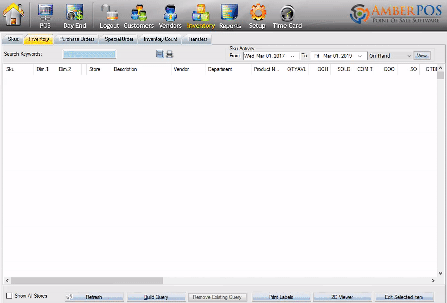447x303 pixels.
Task: Select the Inventory sub-tab
Action: click(39, 39)
